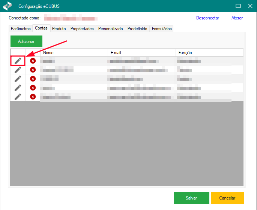Open the Produto tab
This screenshot has width=257, height=210.
point(59,29)
